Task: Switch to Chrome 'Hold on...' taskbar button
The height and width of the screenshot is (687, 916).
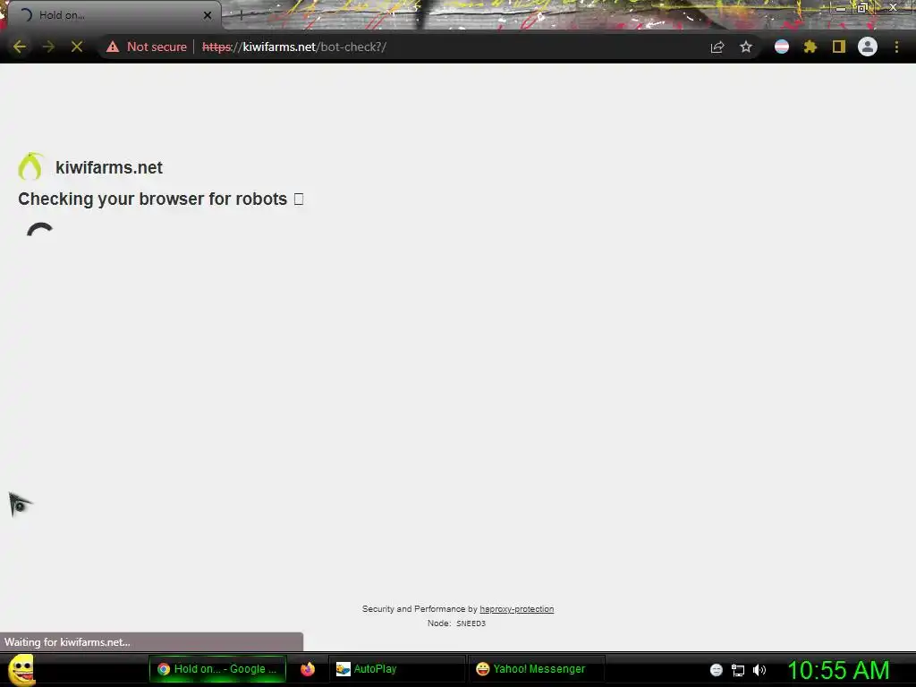Action: pos(217,669)
